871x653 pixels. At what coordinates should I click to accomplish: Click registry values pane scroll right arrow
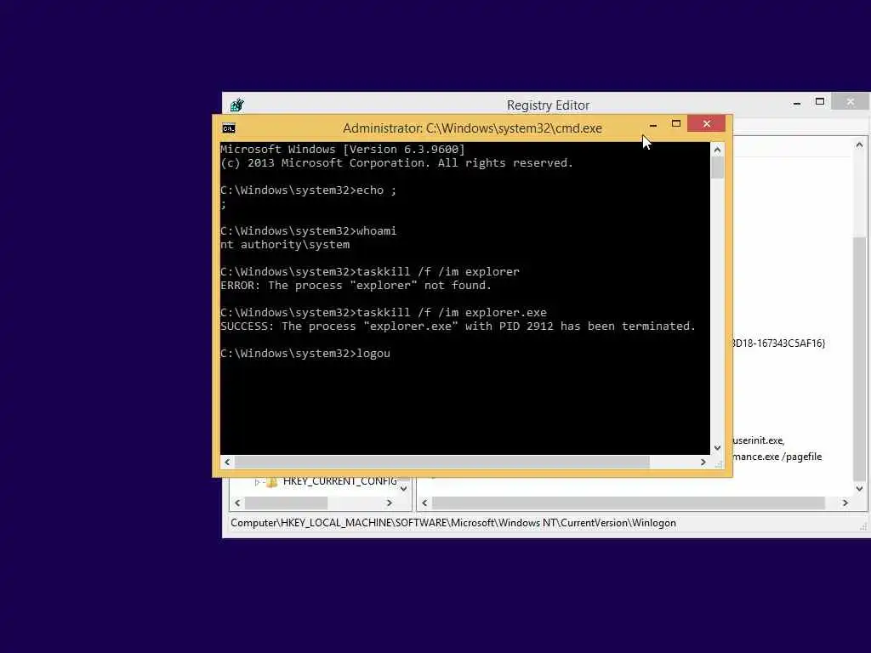tap(845, 503)
